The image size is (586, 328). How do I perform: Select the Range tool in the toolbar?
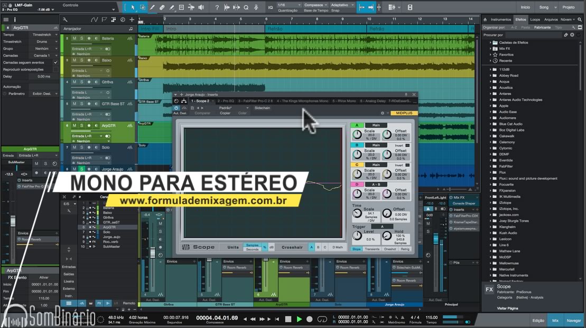pyautogui.click(x=143, y=7)
